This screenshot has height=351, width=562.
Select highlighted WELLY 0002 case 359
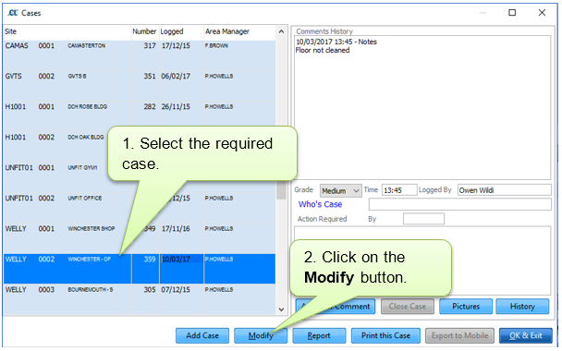tap(140, 269)
